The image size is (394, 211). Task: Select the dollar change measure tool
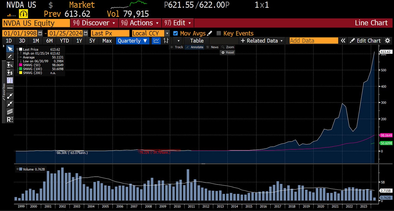10,72
